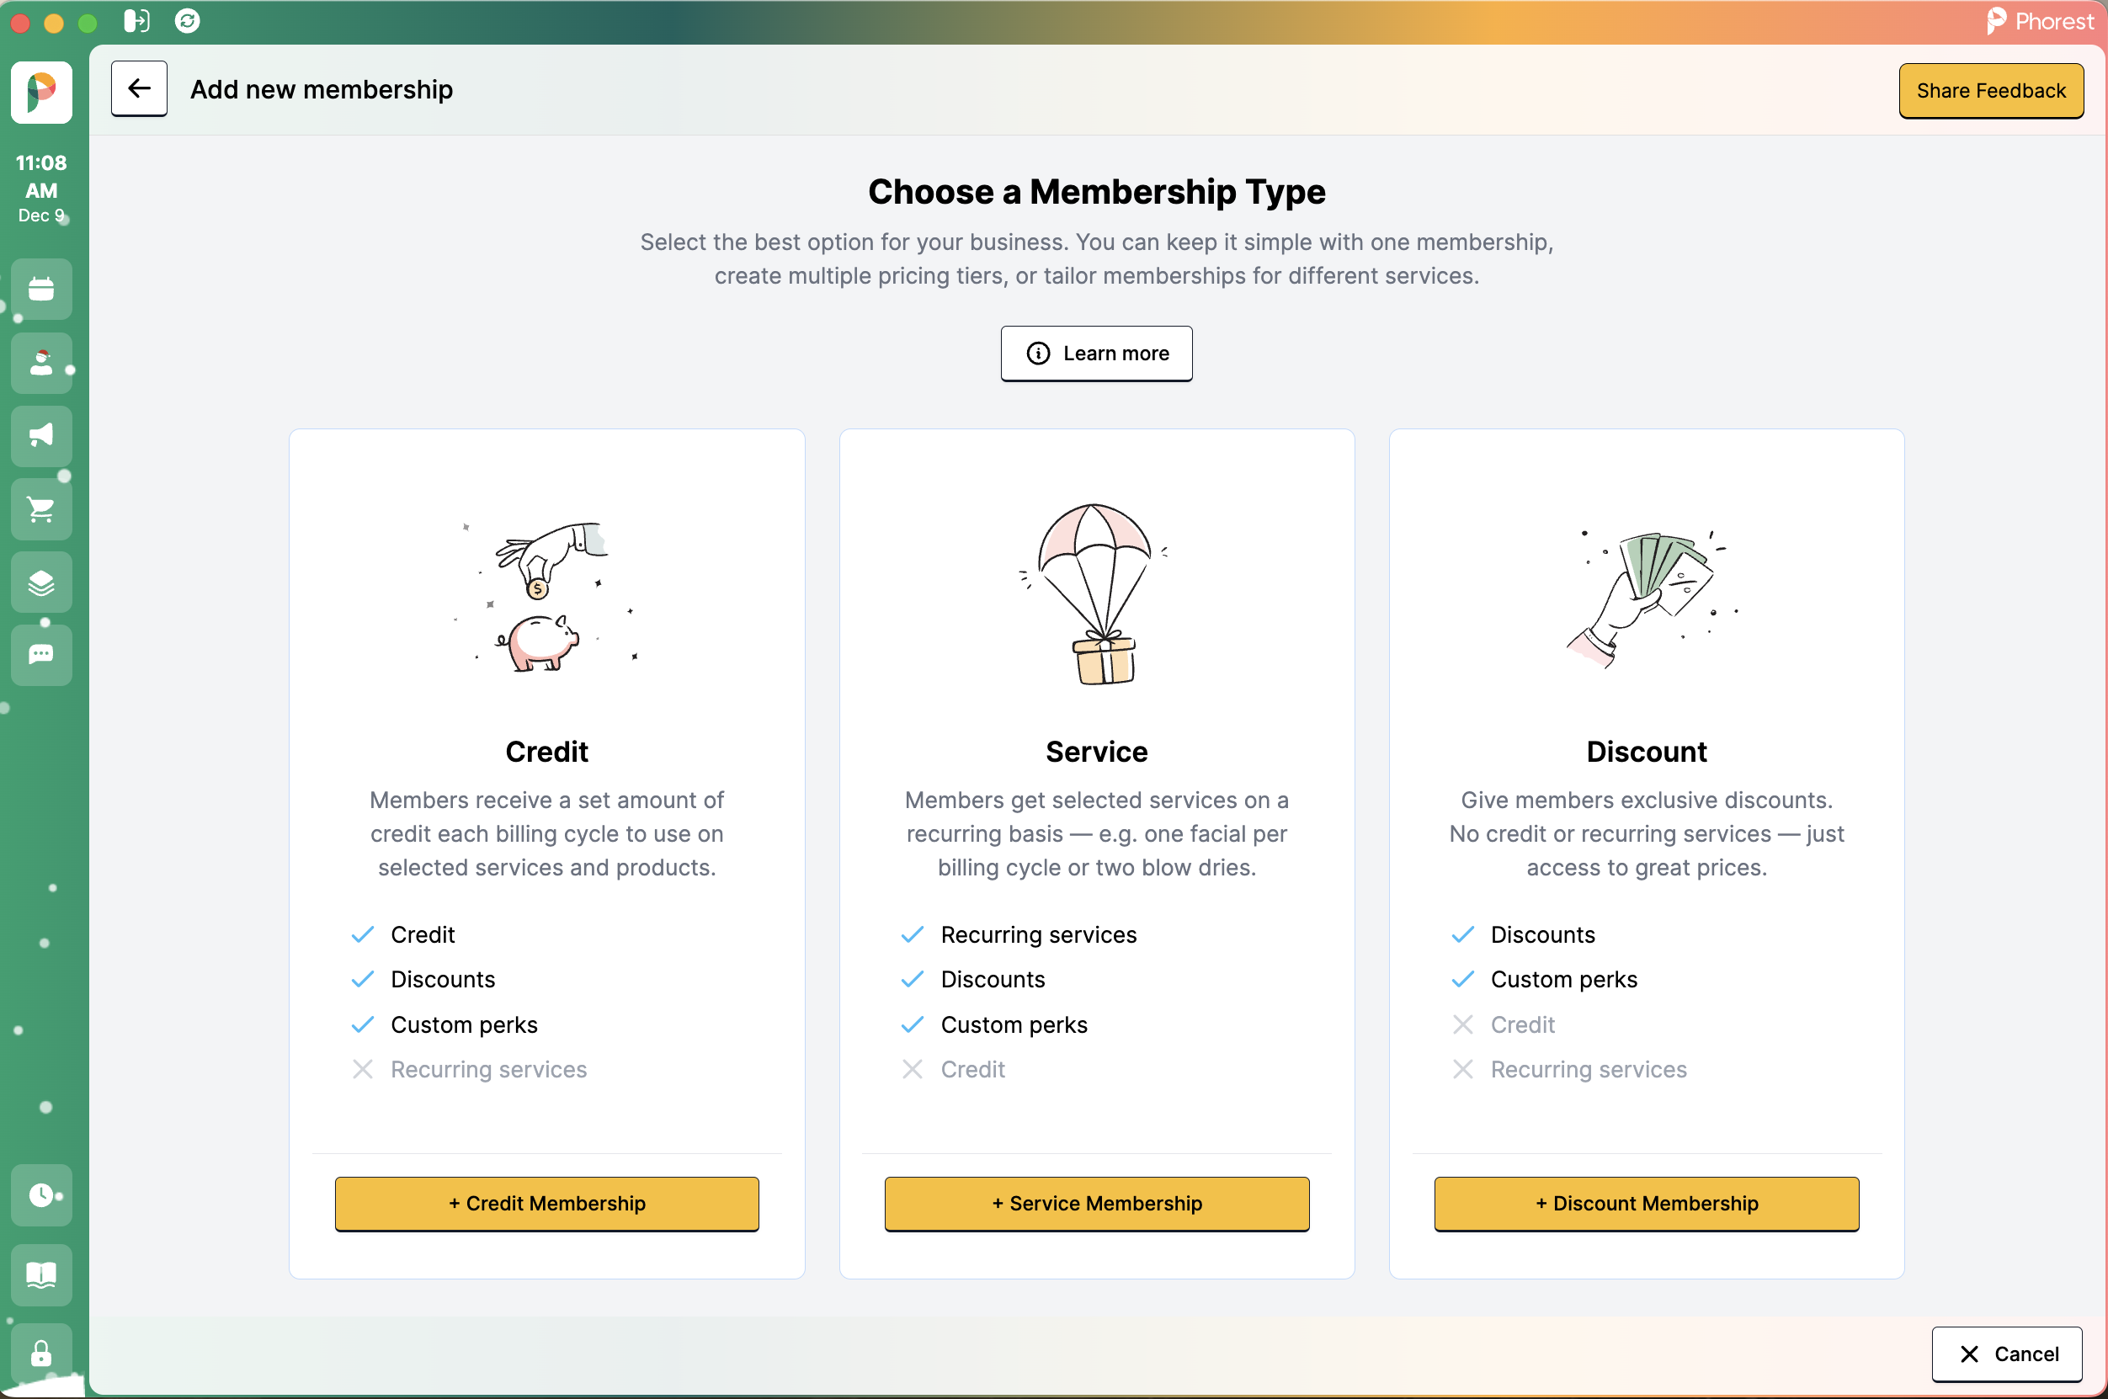Create a Credit Membership

[547, 1203]
